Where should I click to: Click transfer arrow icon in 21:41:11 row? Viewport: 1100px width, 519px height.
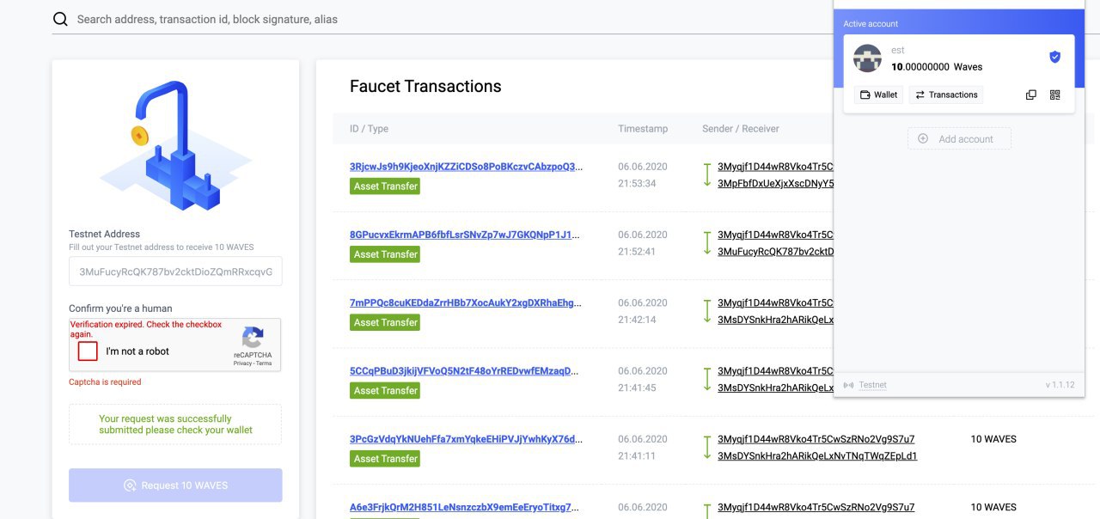click(x=707, y=447)
